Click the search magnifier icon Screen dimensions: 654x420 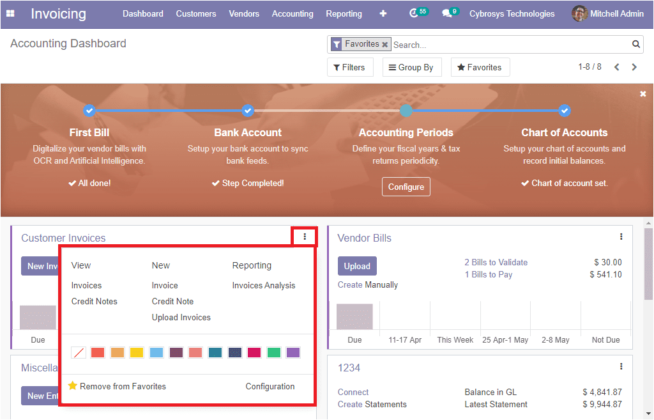tap(635, 44)
